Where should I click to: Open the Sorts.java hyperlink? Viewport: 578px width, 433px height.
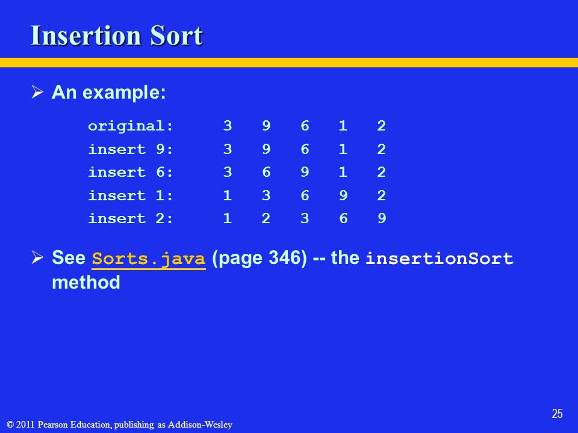(x=149, y=259)
